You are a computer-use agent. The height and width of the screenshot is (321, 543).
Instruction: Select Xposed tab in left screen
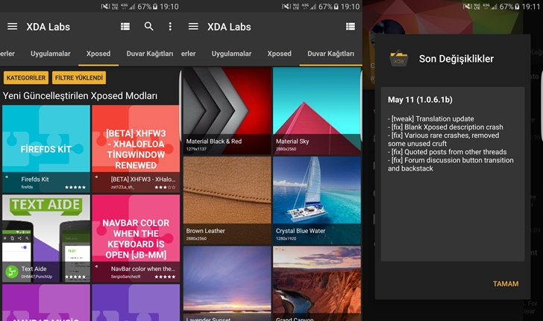pos(98,54)
